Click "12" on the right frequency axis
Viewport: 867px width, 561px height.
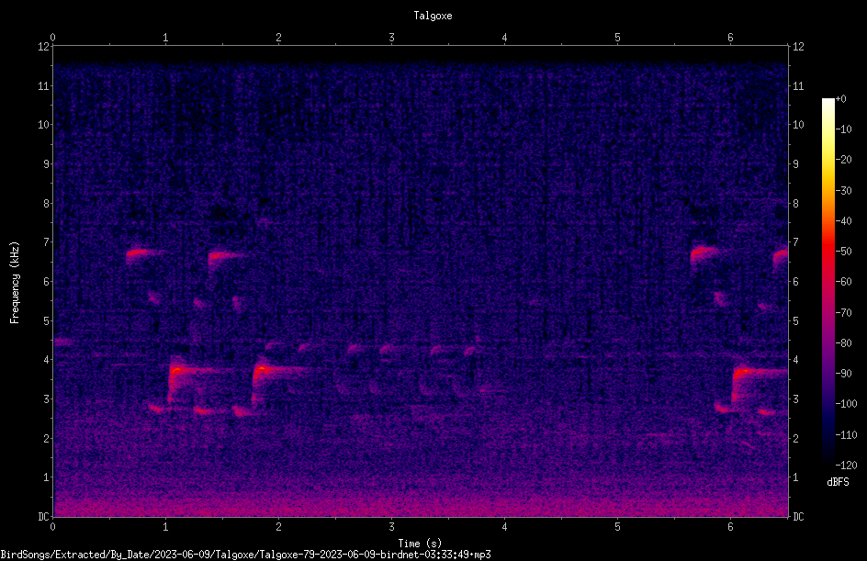point(798,47)
